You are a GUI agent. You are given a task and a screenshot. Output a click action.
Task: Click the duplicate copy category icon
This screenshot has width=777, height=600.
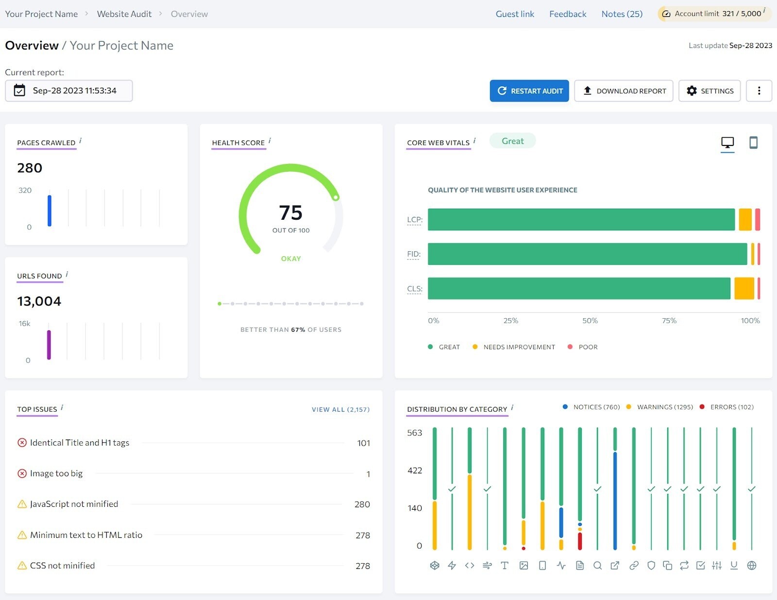668,565
